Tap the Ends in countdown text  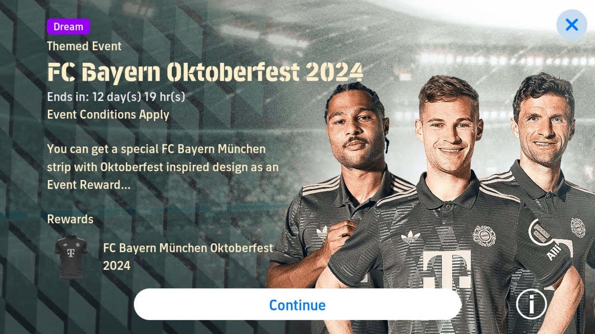[116, 97]
